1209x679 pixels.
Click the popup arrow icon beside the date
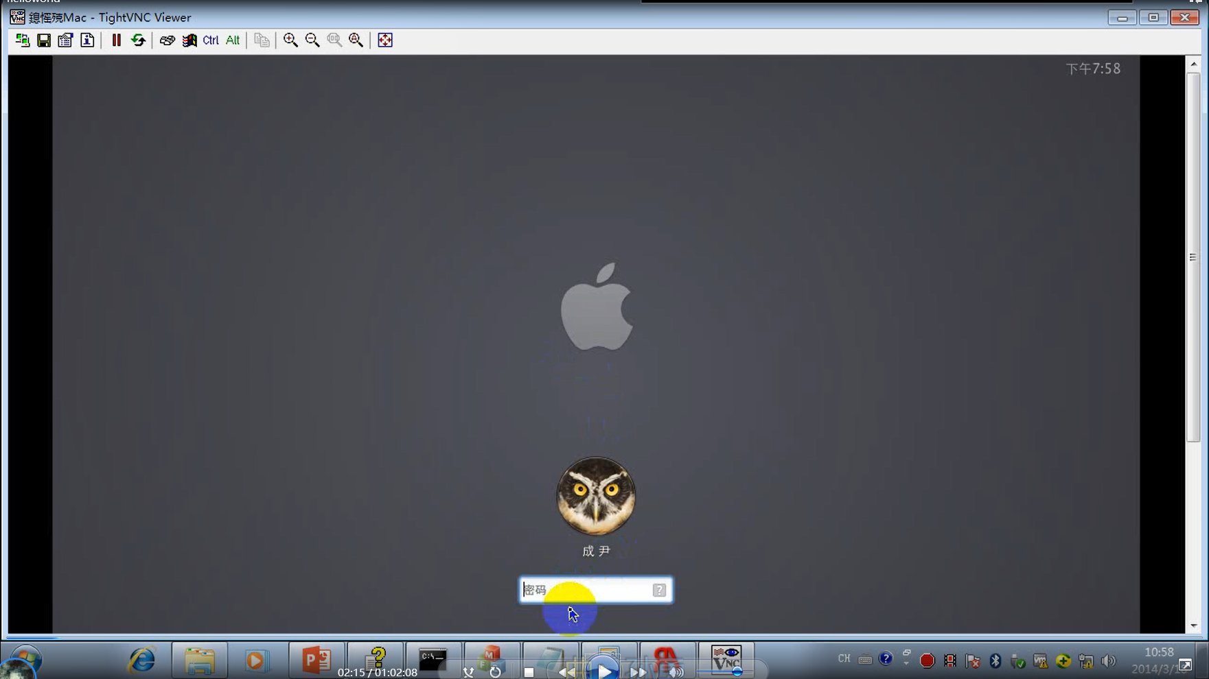[x=1186, y=665]
